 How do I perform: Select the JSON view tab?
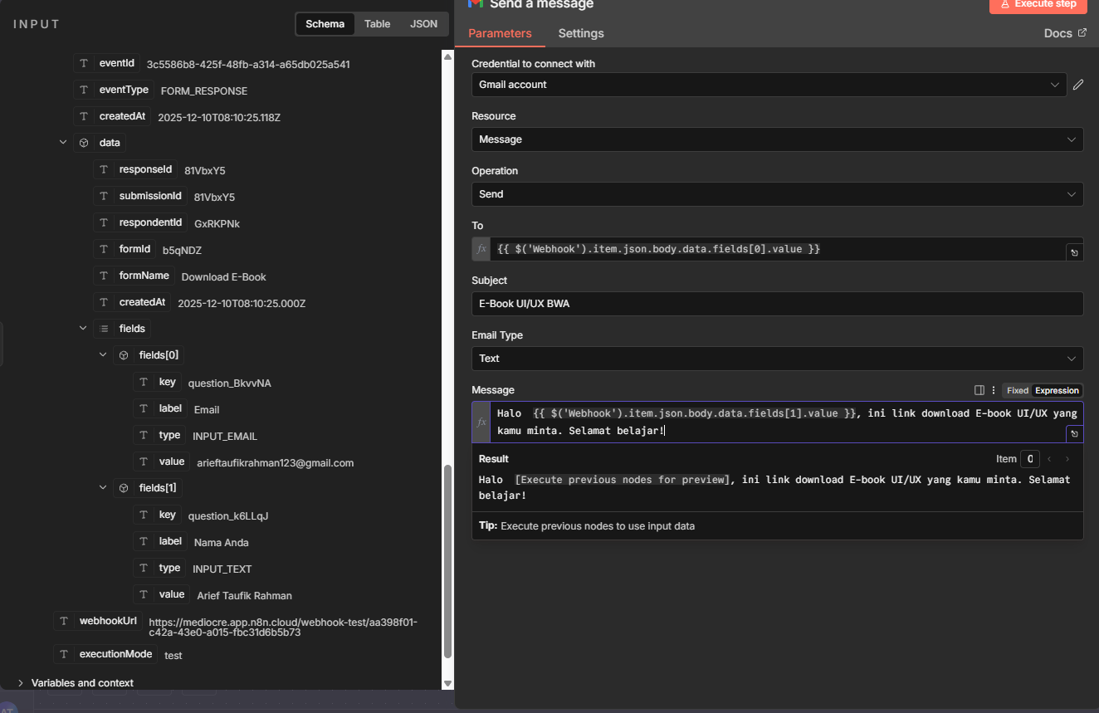[423, 24]
